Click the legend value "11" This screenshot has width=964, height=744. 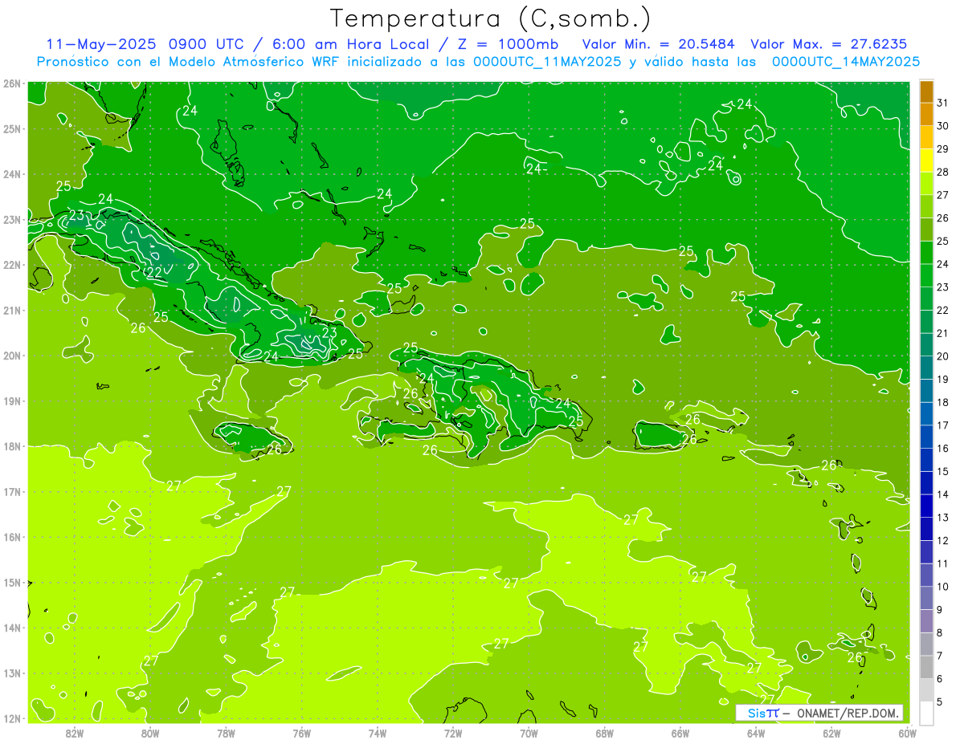[x=942, y=564]
